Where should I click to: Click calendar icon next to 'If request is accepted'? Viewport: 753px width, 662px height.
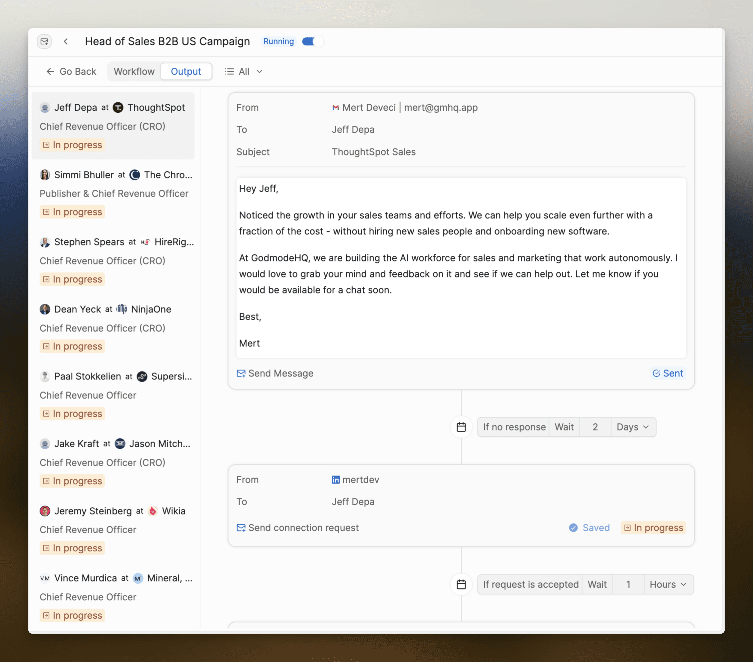pos(461,584)
